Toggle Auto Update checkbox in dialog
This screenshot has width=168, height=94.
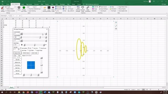point(21,48)
